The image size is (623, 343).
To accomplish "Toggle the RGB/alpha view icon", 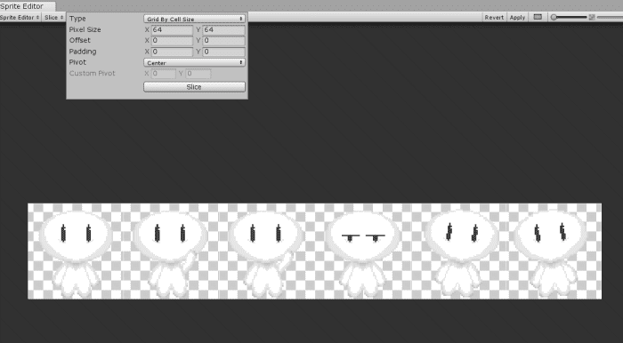I will coord(538,17).
